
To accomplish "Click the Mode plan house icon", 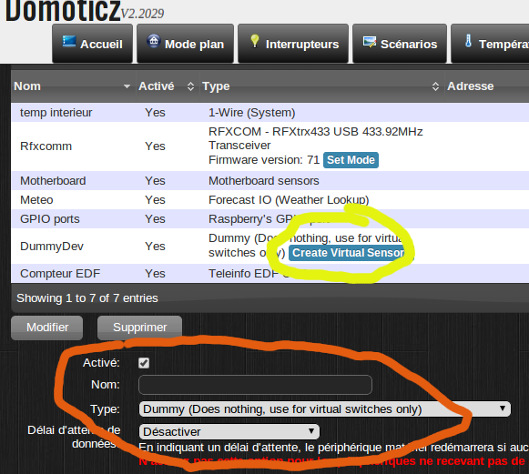I will pos(154,41).
